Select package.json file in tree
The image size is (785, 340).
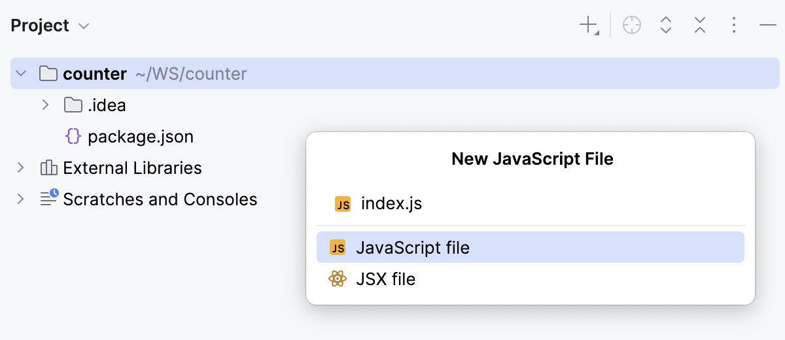tap(141, 137)
